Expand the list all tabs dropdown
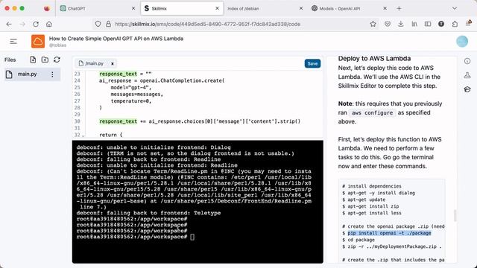Image resolution: width=477 pixels, height=268 pixels. tap(455, 8)
